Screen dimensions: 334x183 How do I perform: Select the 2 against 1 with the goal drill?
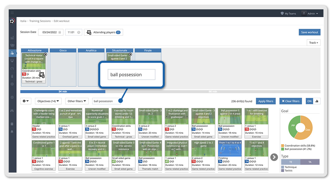click(x=70, y=156)
